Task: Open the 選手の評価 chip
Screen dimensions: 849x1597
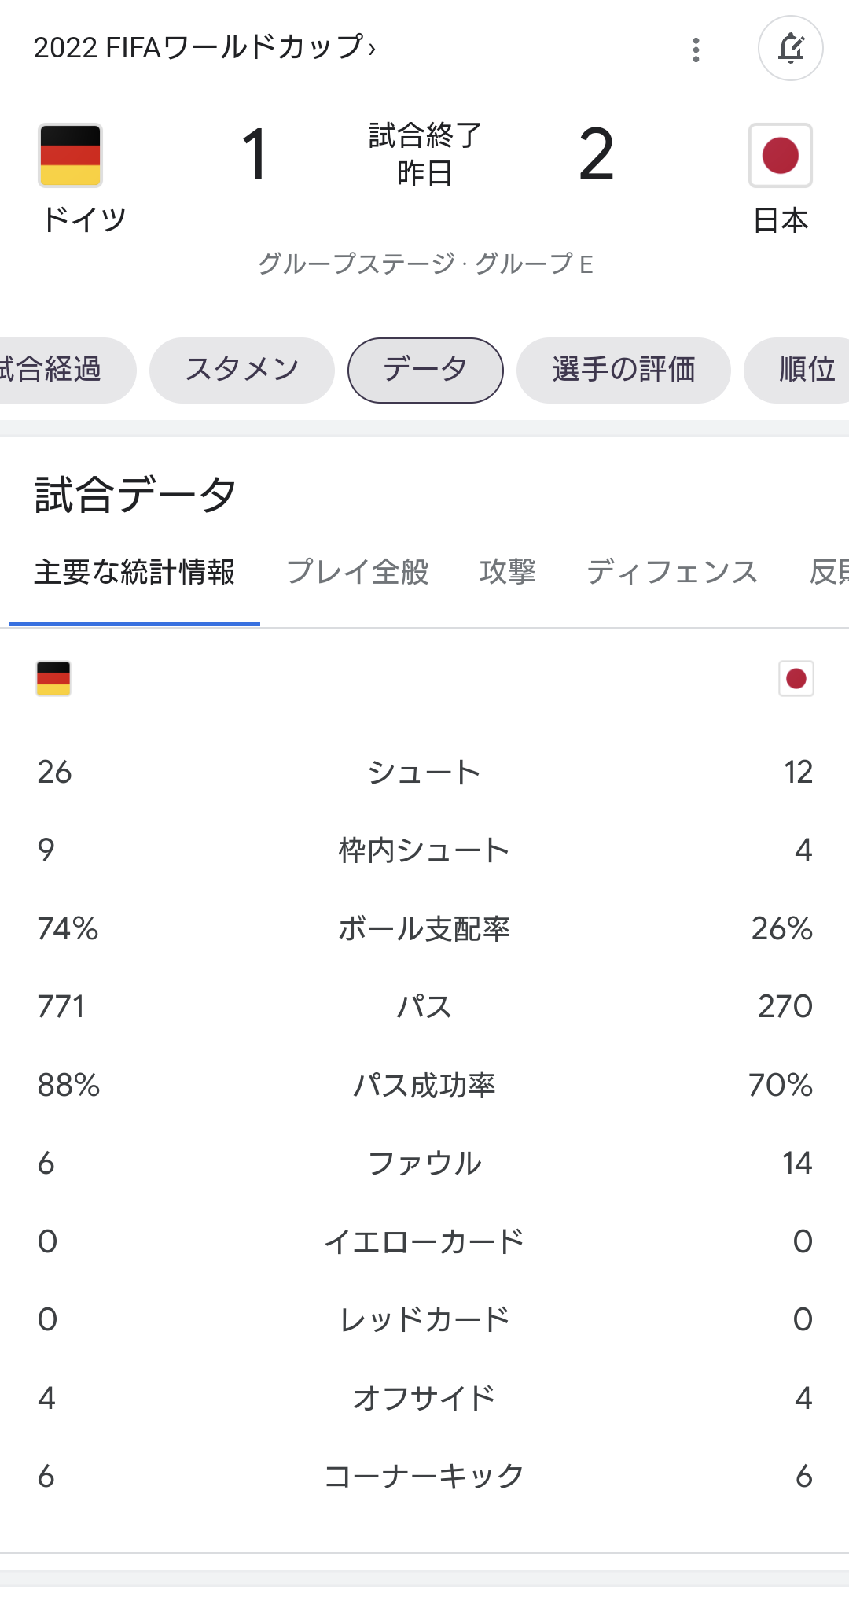Action: pyautogui.click(x=623, y=370)
